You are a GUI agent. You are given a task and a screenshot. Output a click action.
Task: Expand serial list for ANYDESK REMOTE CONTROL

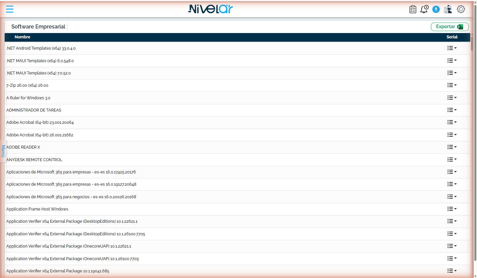452,160
